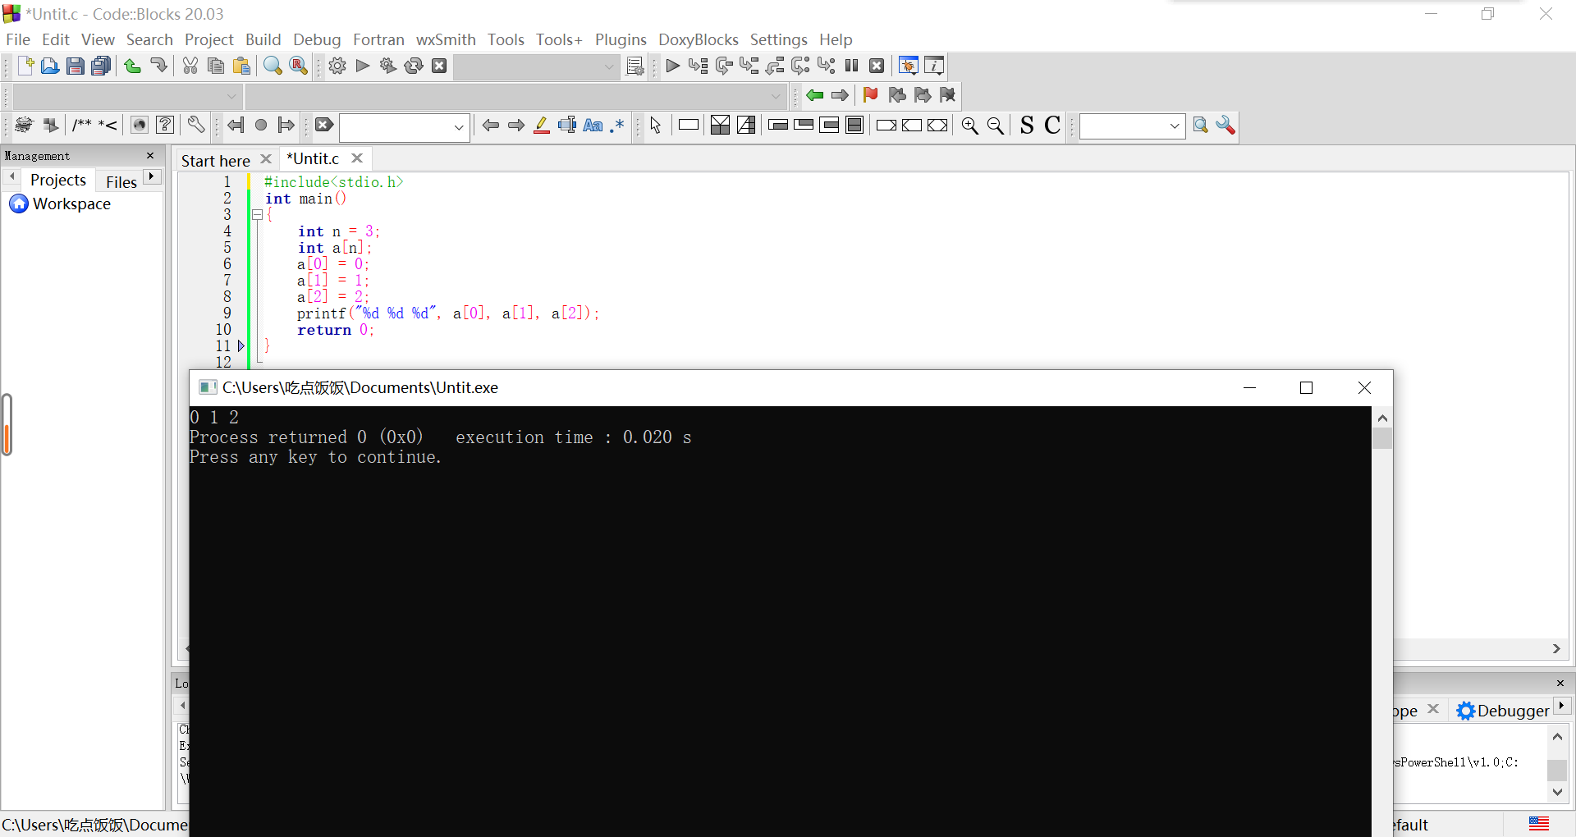The height and width of the screenshot is (837, 1576).
Task: Toggle regular expression search option
Action: pyautogui.click(x=617, y=125)
